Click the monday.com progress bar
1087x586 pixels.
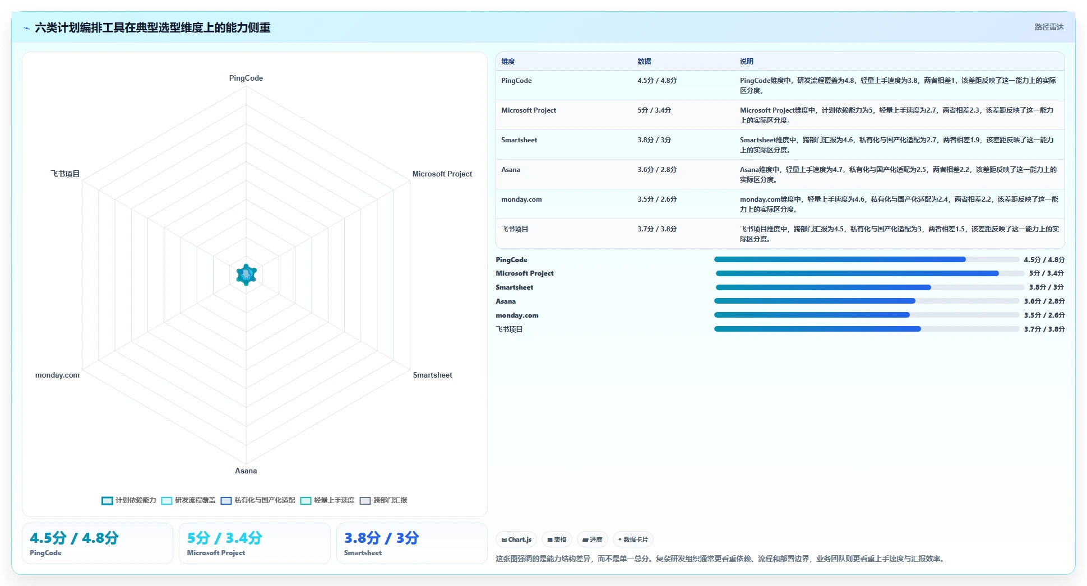[x=867, y=315]
